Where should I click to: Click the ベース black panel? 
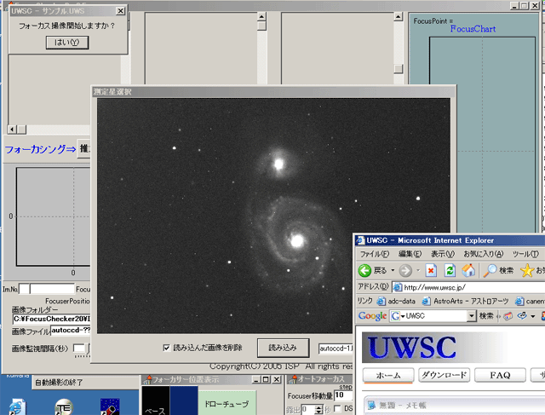pos(156,401)
